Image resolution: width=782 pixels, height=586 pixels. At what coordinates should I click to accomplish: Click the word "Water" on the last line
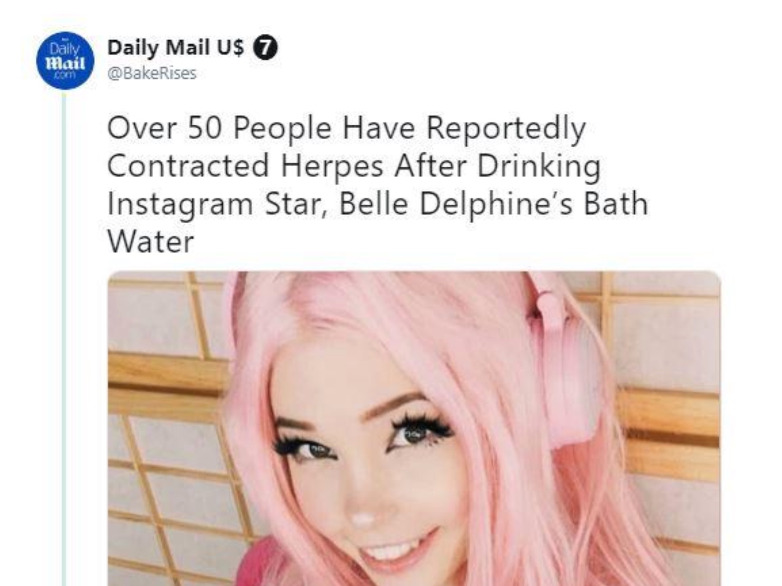click(x=151, y=242)
